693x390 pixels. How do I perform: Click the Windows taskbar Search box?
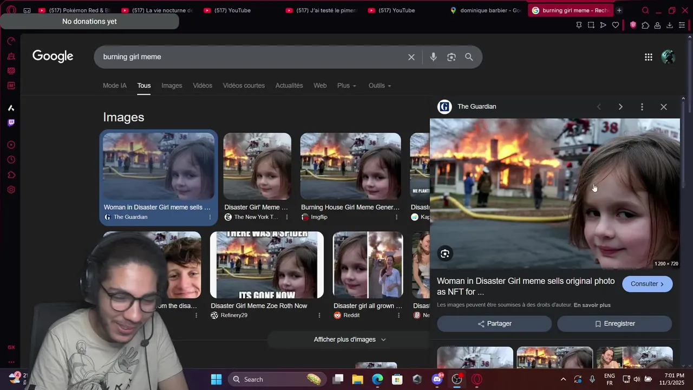pyautogui.click(x=276, y=379)
